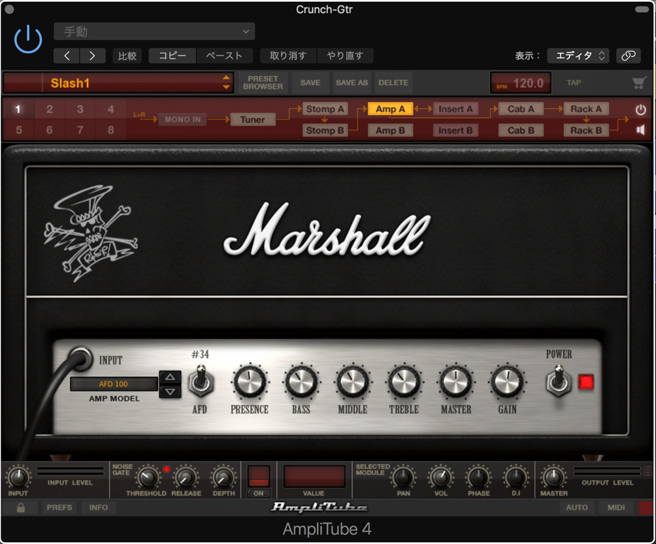Click the SAVE AS button
This screenshot has height=544, width=656.
[x=352, y=83]
